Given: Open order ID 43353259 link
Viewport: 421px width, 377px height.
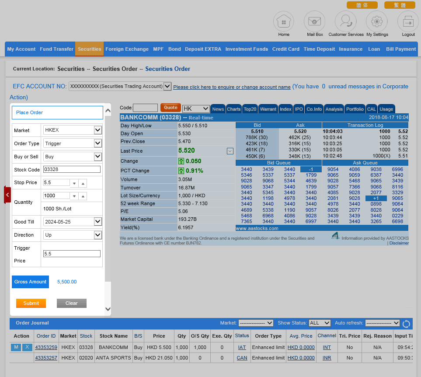Looking at the screenshot, I should click(46, 347).
